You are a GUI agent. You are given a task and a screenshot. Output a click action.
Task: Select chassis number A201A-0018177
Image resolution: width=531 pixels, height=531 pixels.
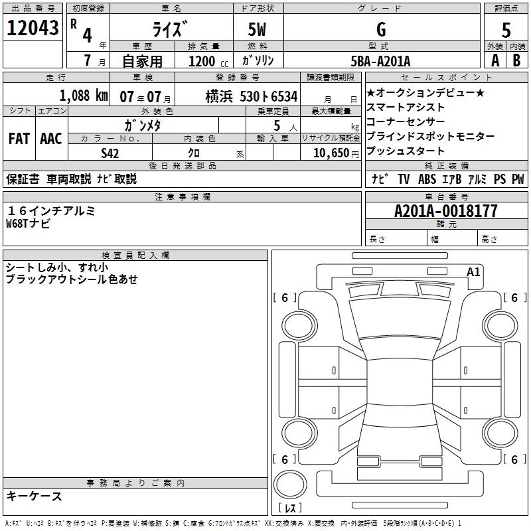point(446,211)
